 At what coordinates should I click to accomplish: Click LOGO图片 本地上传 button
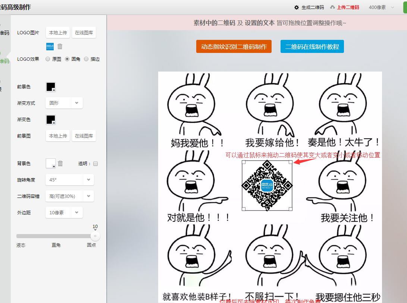point(58,33)
